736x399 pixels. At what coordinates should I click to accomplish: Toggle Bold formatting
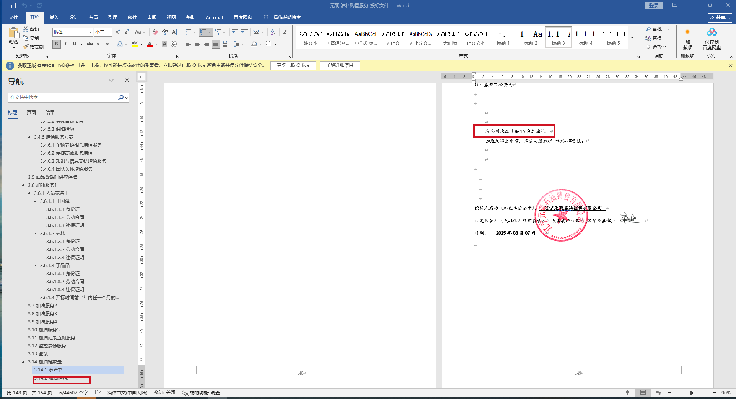(56, 44)
